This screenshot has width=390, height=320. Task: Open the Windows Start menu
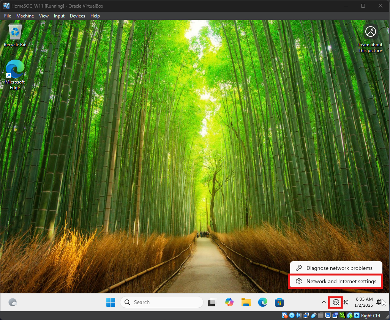(x=111, y=302)
